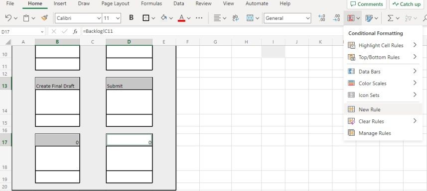This screenshot has height=191, width=427.
Task: Click the Merge cells icon
Action: [x=250, y=18]
